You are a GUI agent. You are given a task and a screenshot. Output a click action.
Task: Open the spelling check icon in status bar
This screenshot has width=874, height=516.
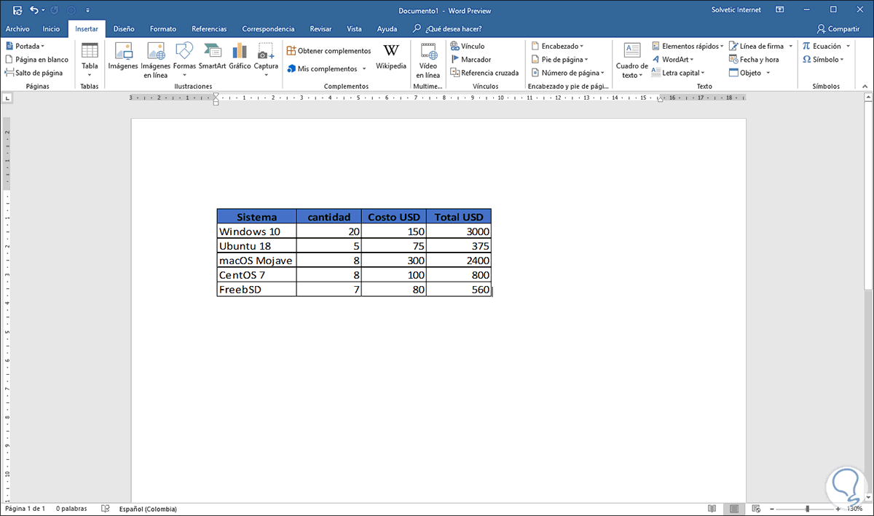coord(106,509)
